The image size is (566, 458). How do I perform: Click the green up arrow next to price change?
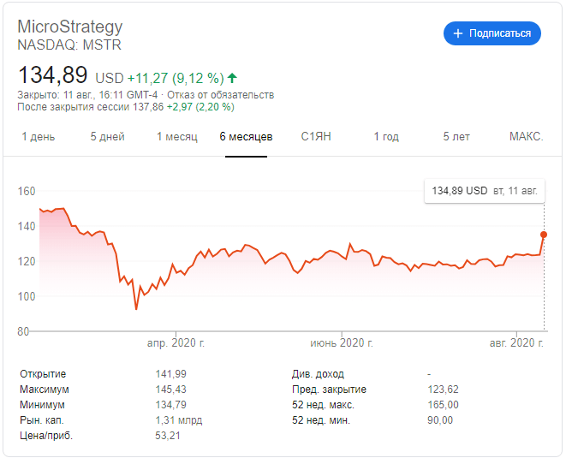pyautogui.click(x=232, y=78)
